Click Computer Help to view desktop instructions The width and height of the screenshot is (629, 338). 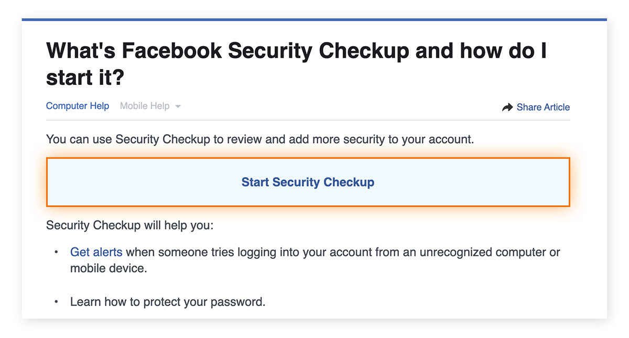pyautogui.click(x=78, y=105)
